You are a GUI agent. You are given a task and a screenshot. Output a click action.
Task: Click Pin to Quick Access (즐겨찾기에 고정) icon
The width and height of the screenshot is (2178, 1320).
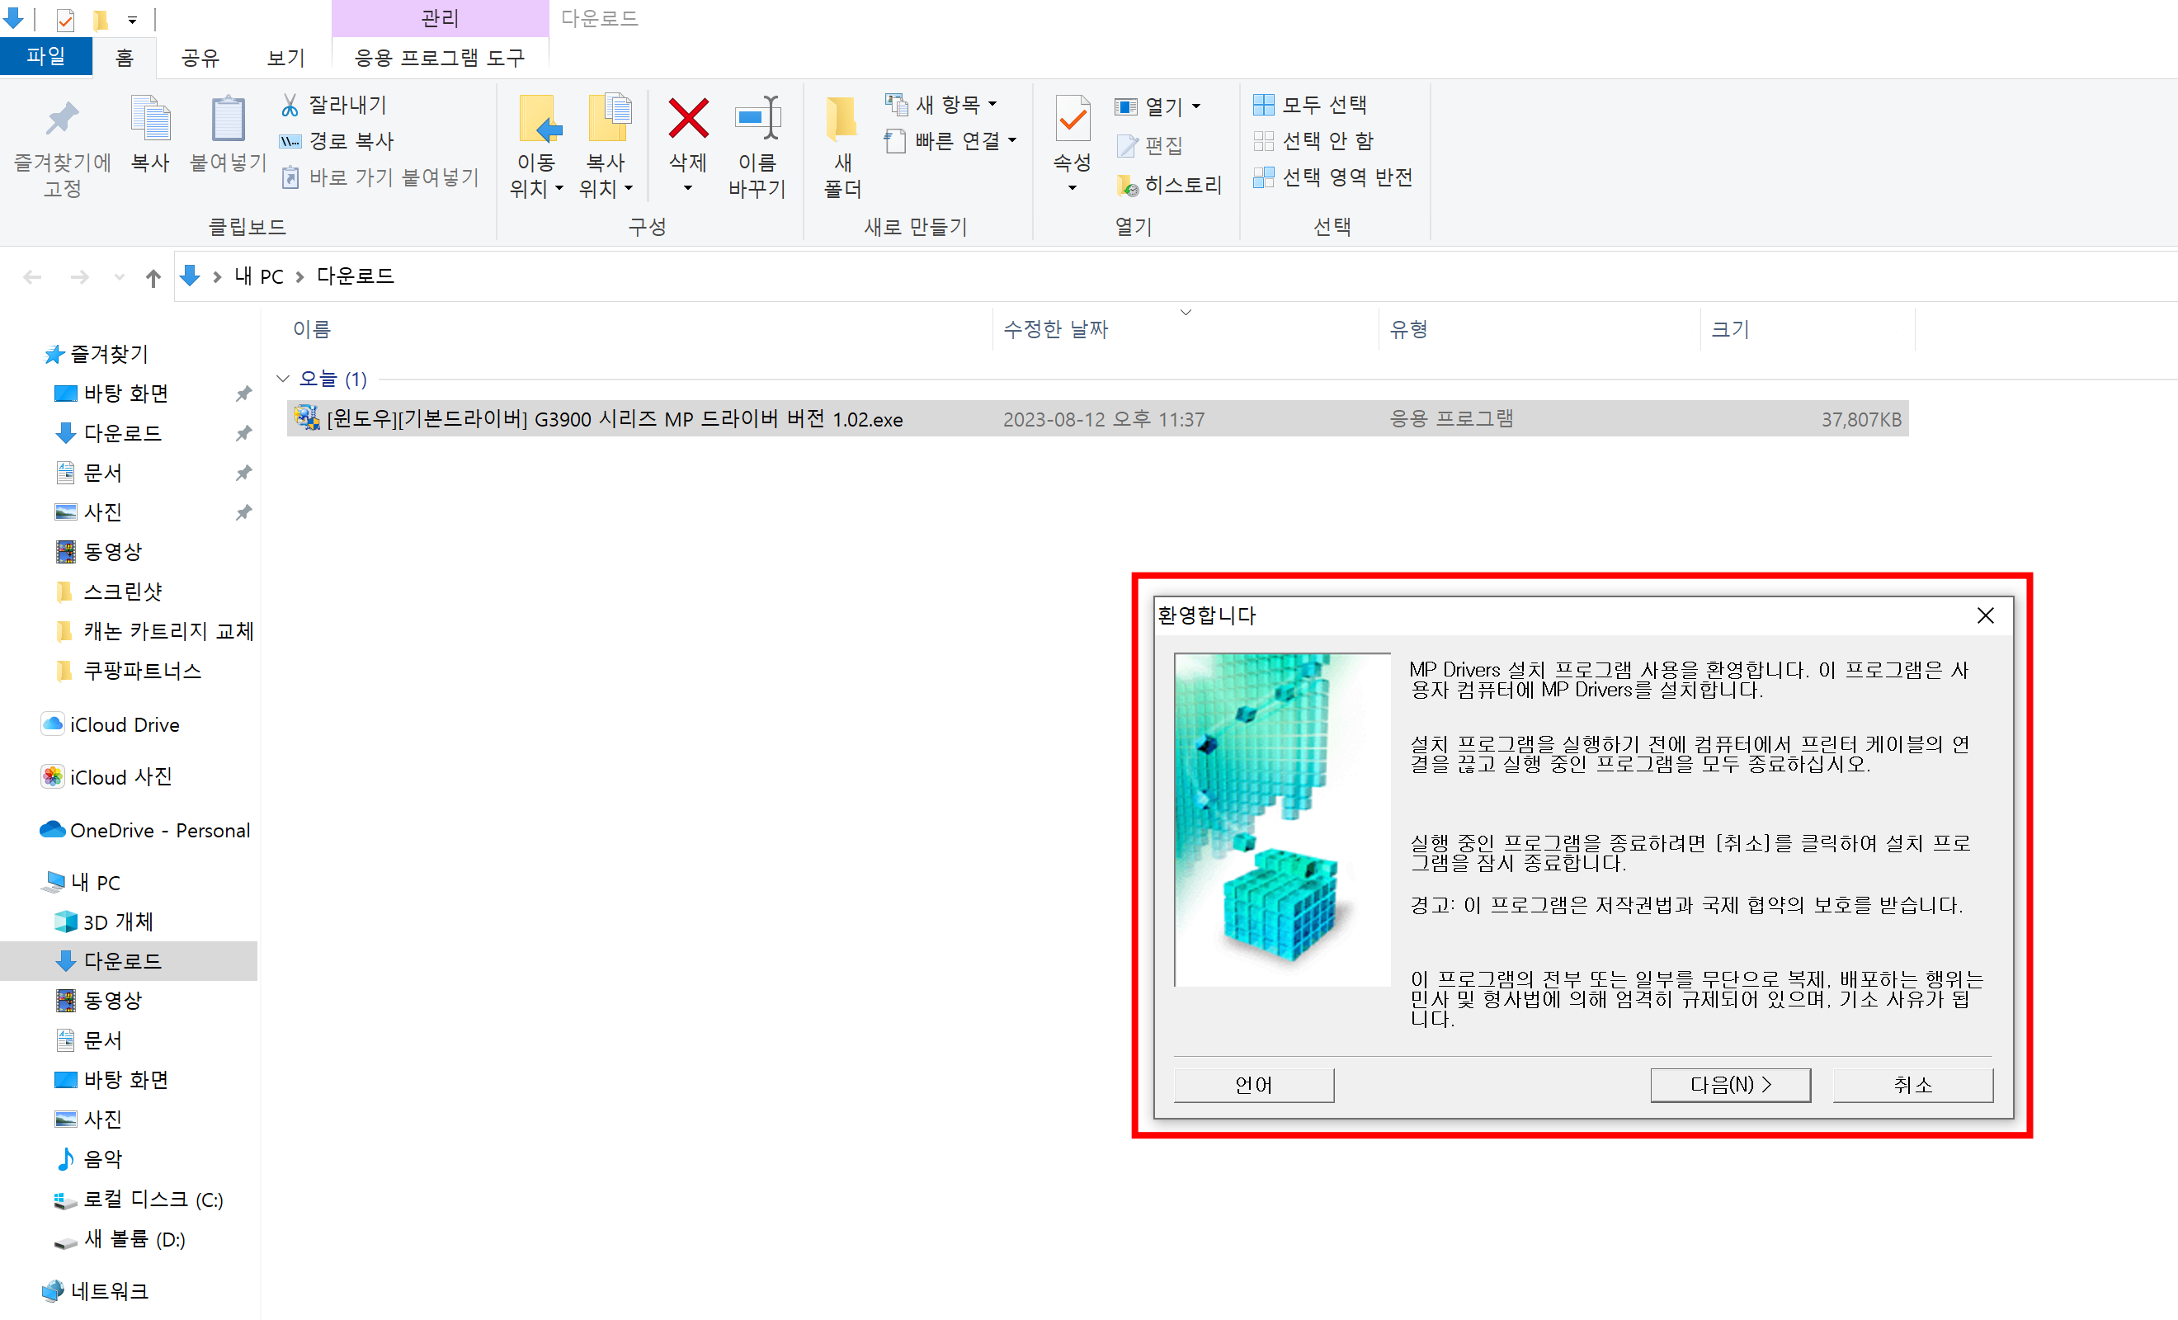coord(62,120)
